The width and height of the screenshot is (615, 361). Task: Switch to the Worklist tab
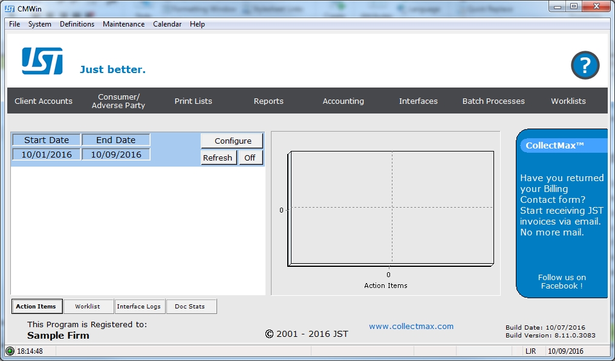point(88,307)
